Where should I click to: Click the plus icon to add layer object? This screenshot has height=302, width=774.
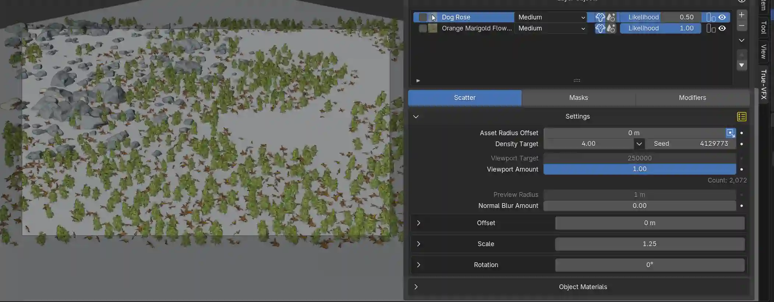[x=742, y=15]
